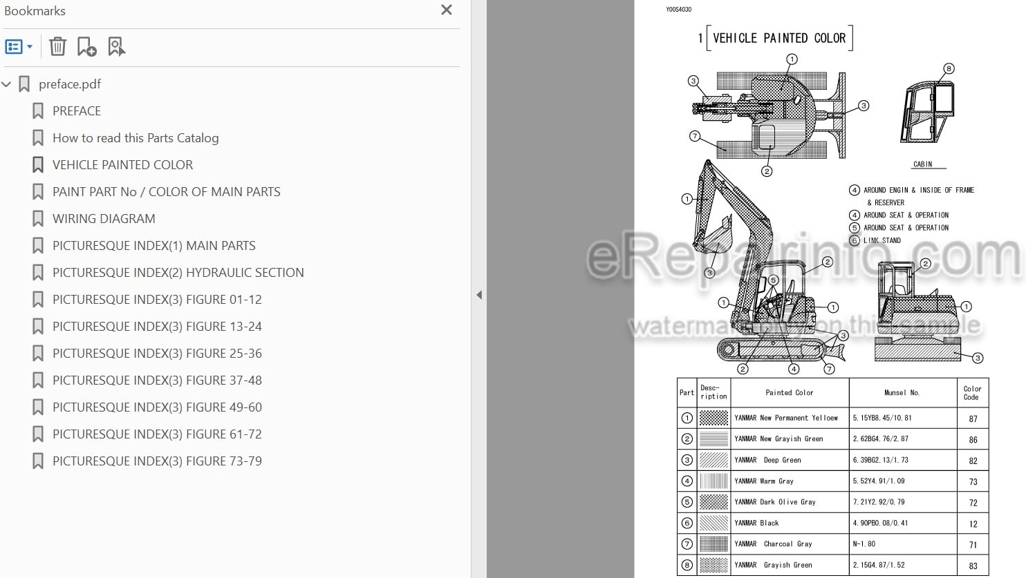Open PICTURESQUE INDEX(1) MAIN PARTS

pyautogui.click(x=154, y=246)
